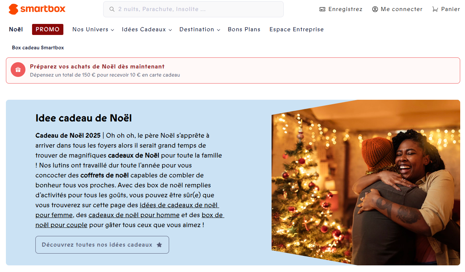This screenshot has width=465, height=272.
Task: Click the star icon on the discover button
Action: click(x=159, y=245)
